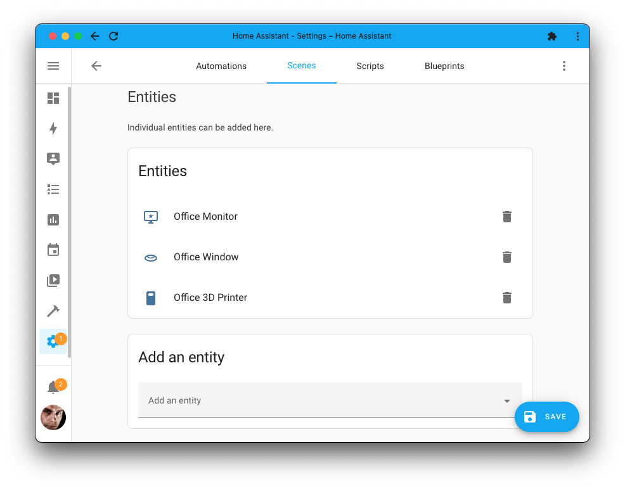
Task: Switch to the Automations tab
Action: click(221, 66)
